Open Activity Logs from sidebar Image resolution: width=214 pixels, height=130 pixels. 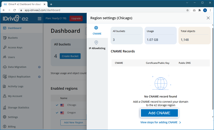click(16, 86)
